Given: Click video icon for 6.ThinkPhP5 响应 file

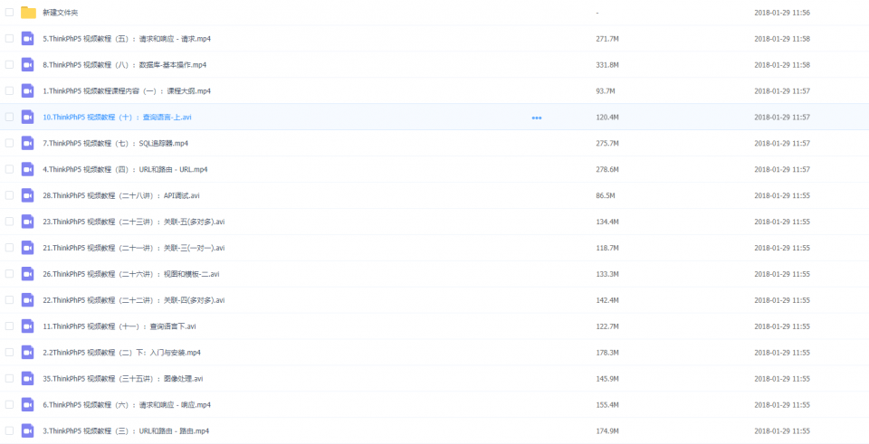Looking at the screenshot, I should pyautogui.click(x=28, y=404).
